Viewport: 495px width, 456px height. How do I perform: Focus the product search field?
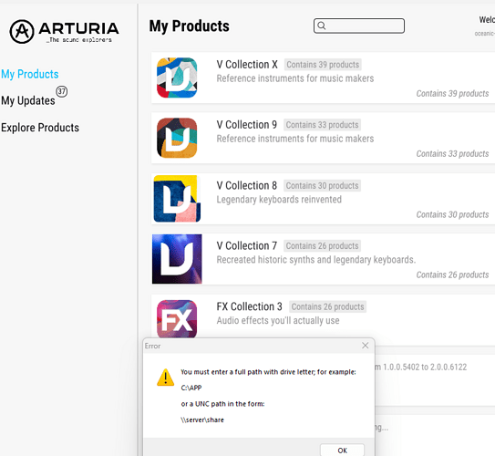point(359,26)
